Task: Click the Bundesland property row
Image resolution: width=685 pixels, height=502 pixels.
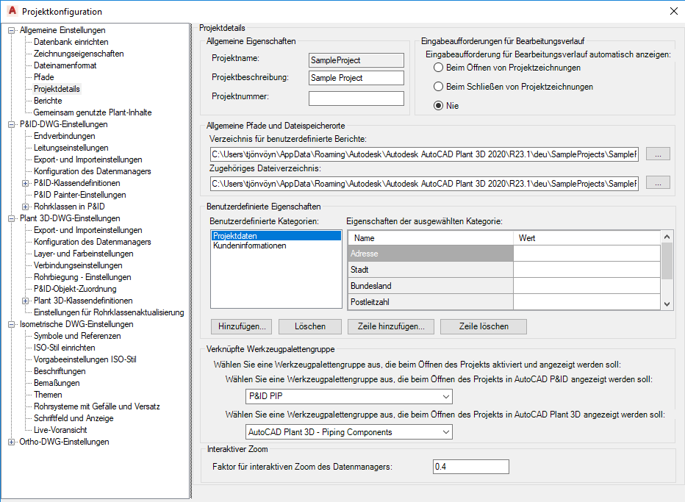Action: tap(504, 286)
